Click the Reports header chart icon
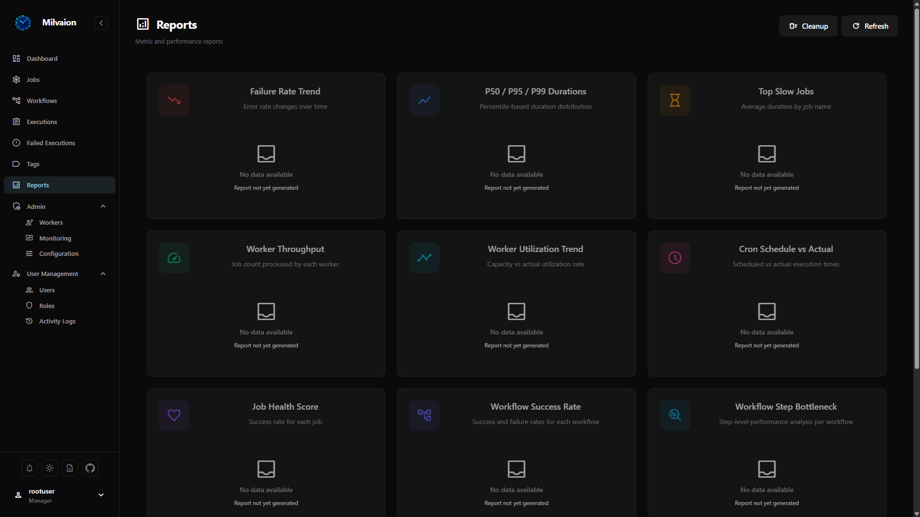Screen dimensions: 920x517 143,24
